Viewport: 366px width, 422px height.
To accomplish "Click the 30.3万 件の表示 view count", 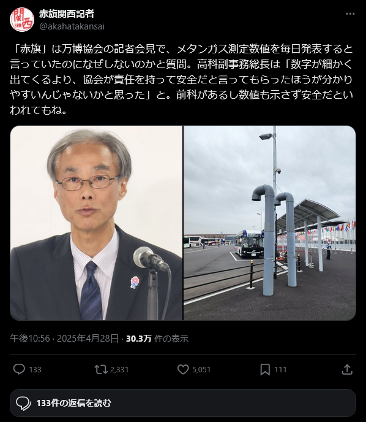I will click(157, 339).
